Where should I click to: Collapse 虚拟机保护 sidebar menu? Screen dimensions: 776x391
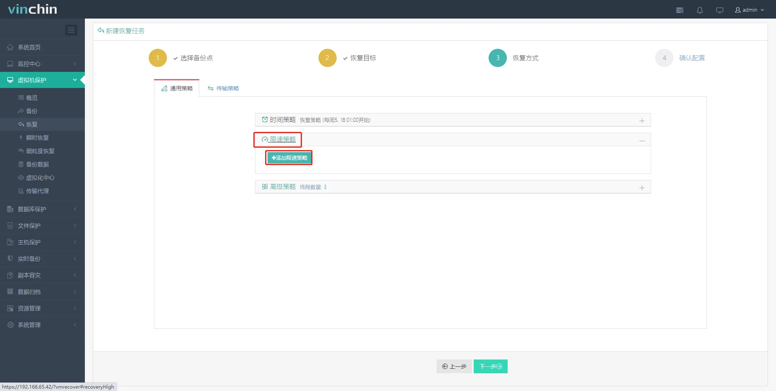point(42,80)
